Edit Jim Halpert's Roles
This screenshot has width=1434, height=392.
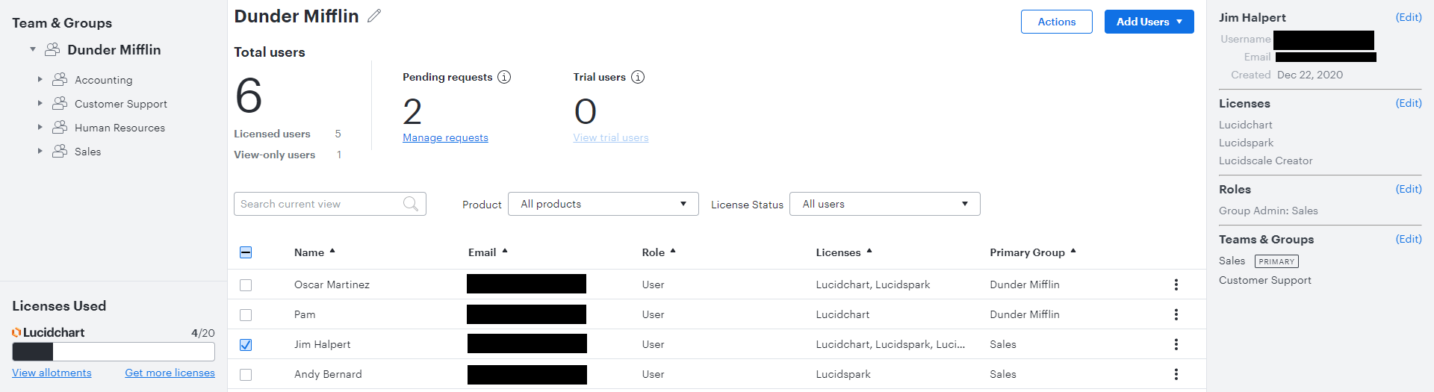[x=1409, y=189]
